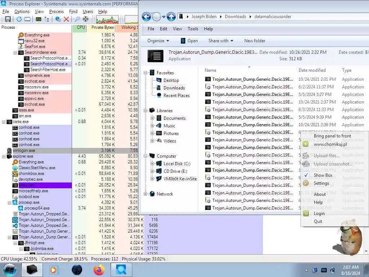Click the Start orb on the taskbar
Screen dimensions: 369x277
pyautogui.click(x=10, y=270)
